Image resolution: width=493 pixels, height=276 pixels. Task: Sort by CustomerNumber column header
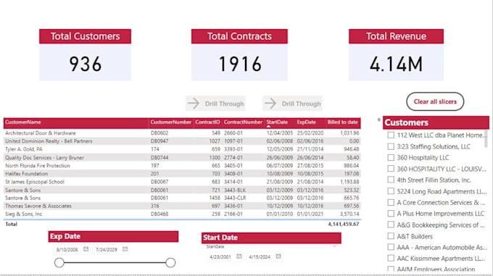(170, 122)
